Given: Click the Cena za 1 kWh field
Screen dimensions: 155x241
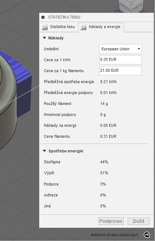Looking at the screenshot, I should (120, 60).
